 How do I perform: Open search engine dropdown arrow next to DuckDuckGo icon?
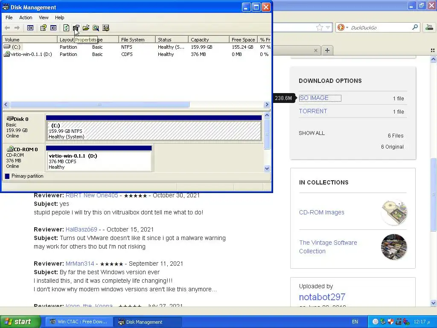click(x=347, y=27)
